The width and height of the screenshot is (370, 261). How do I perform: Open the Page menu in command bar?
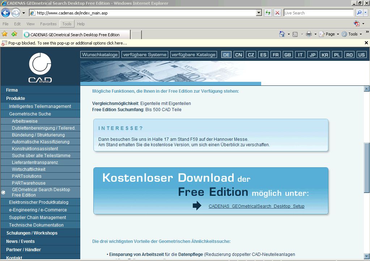(329, 34)
